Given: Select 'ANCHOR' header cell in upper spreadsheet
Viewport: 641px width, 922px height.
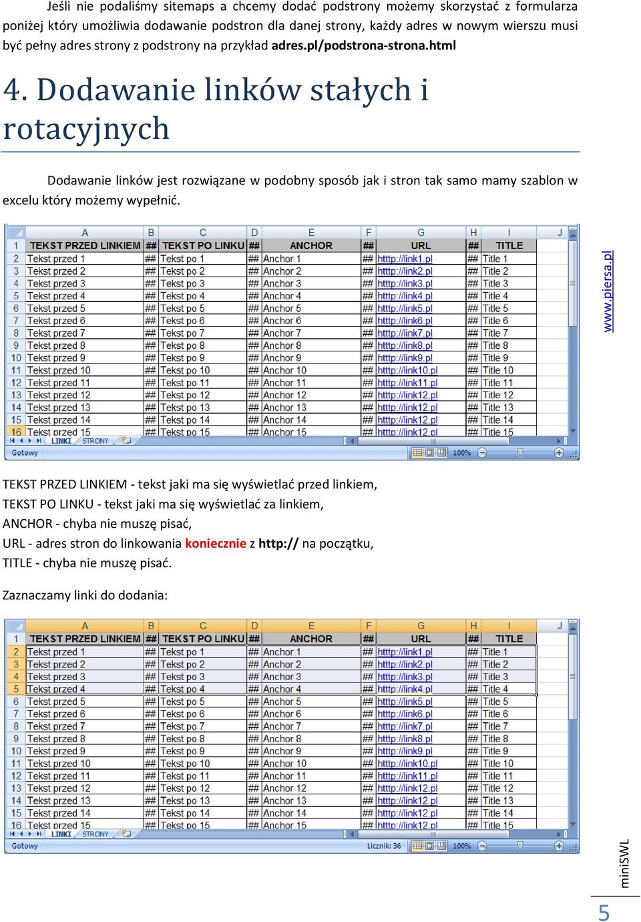Looking at the screenshot, I should [x=311, y=246].
